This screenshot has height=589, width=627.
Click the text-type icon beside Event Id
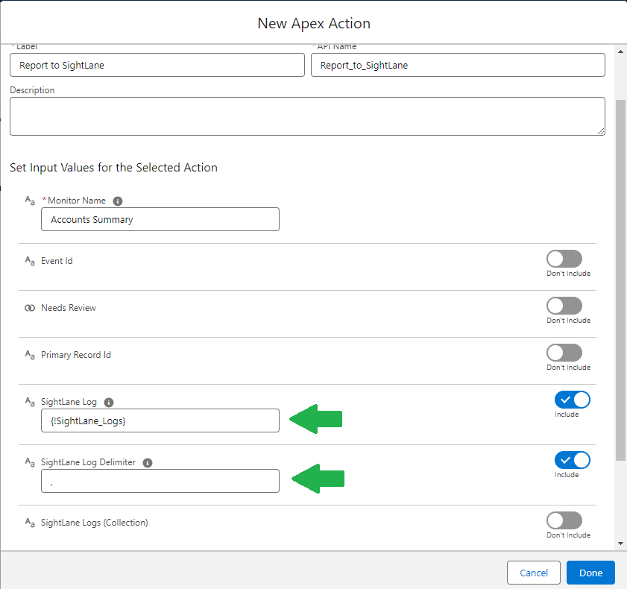point(30,261)
